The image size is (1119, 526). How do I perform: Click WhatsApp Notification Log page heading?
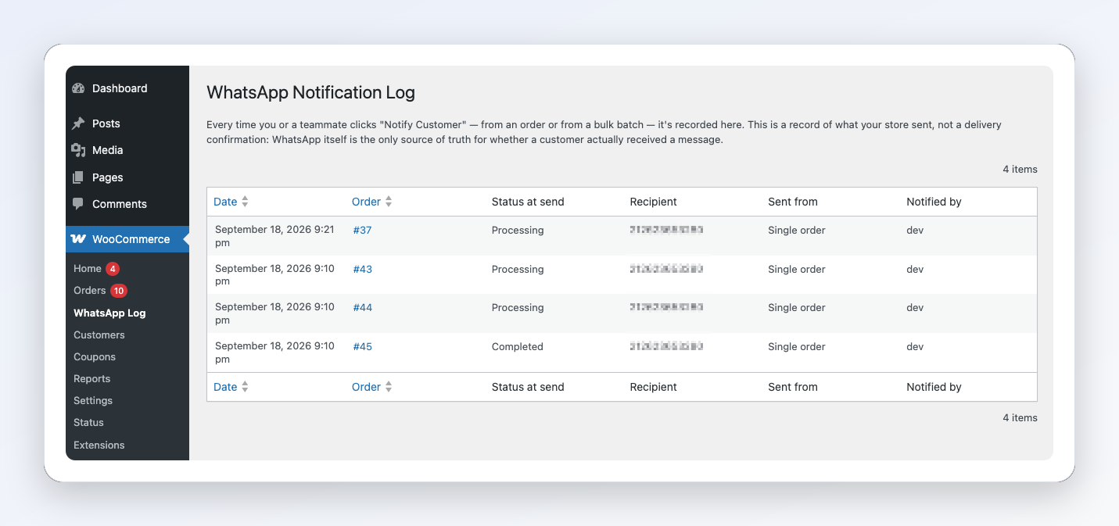(310, 93)
